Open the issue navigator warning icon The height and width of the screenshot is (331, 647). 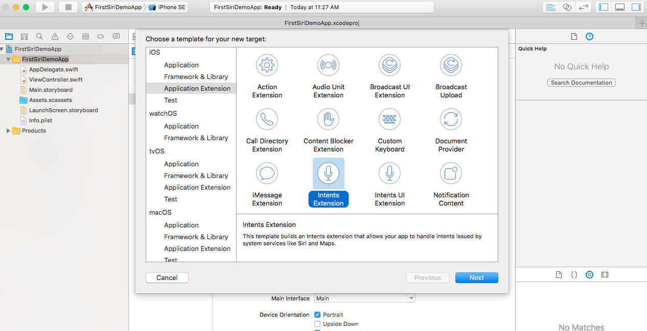tap(55, 36)
